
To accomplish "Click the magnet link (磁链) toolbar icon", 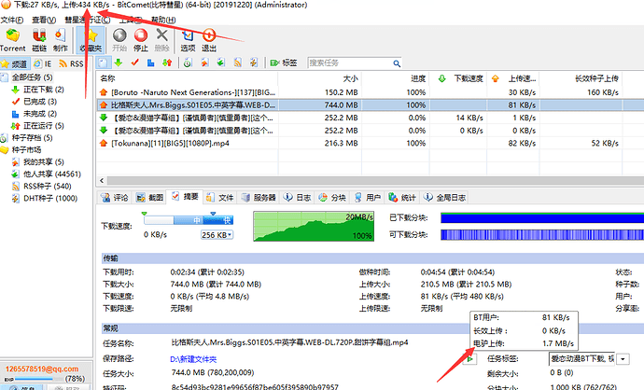I will [x=38, y=37].
